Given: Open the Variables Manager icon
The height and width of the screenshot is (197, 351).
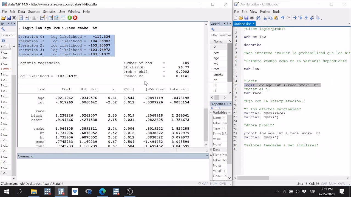Looking at the screenshot, I should [63, 18].
